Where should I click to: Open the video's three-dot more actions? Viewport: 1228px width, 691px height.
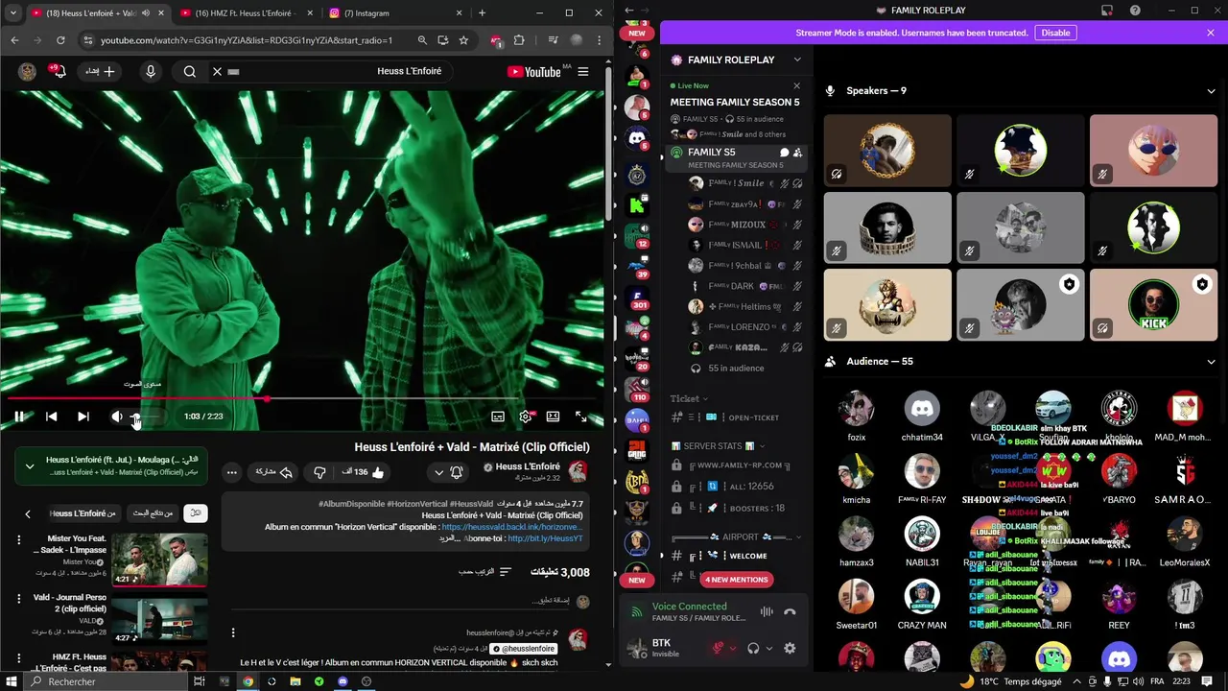pyautogui.click(x=231, y=472)
